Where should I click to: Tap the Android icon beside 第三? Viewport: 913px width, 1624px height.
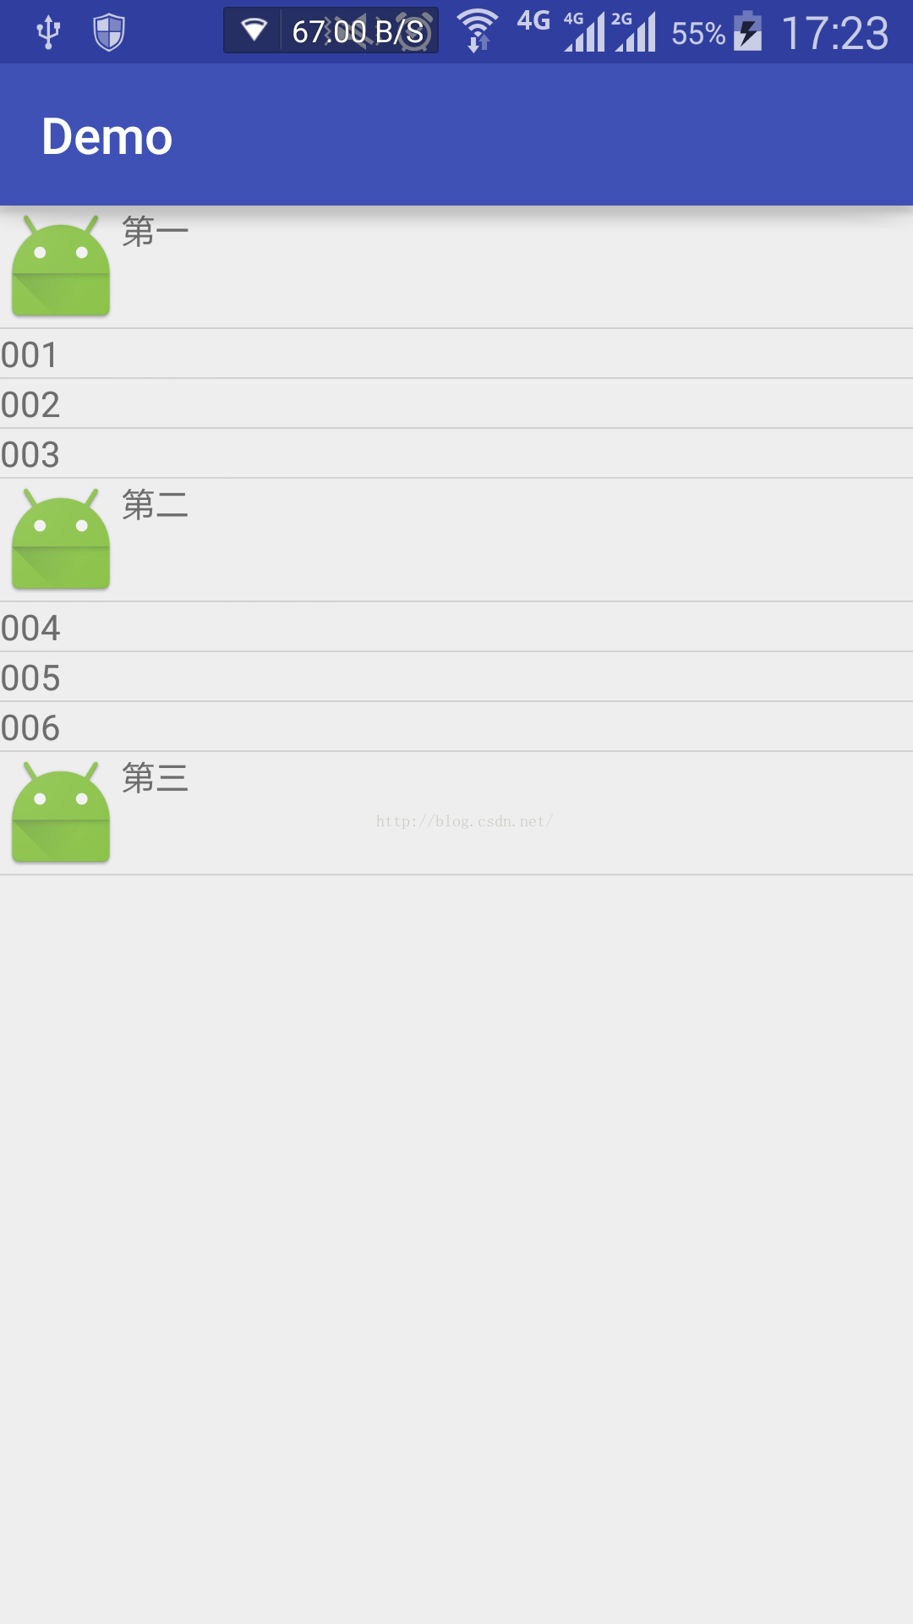61,812
